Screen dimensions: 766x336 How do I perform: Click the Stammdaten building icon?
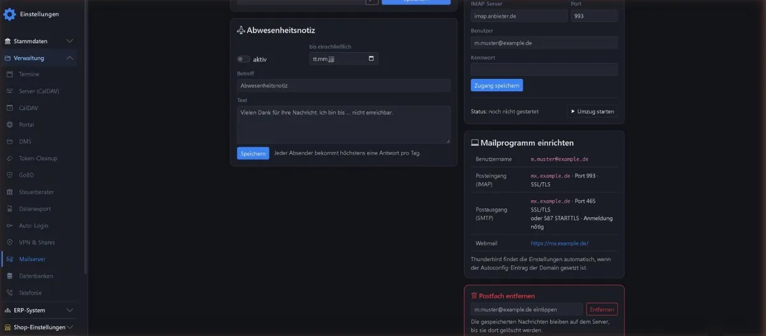[8, 41]
